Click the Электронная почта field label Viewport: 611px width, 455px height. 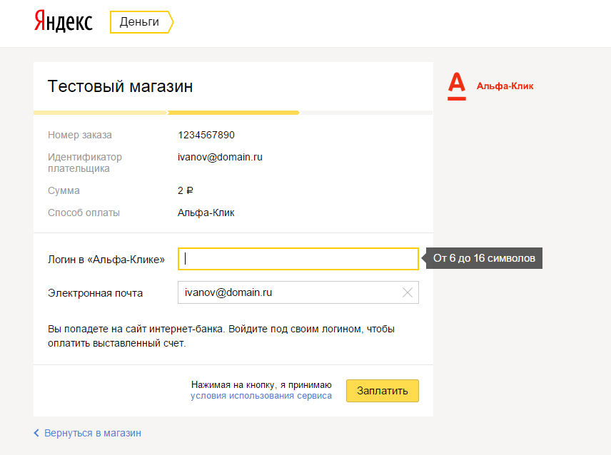[x=96, y=293]
